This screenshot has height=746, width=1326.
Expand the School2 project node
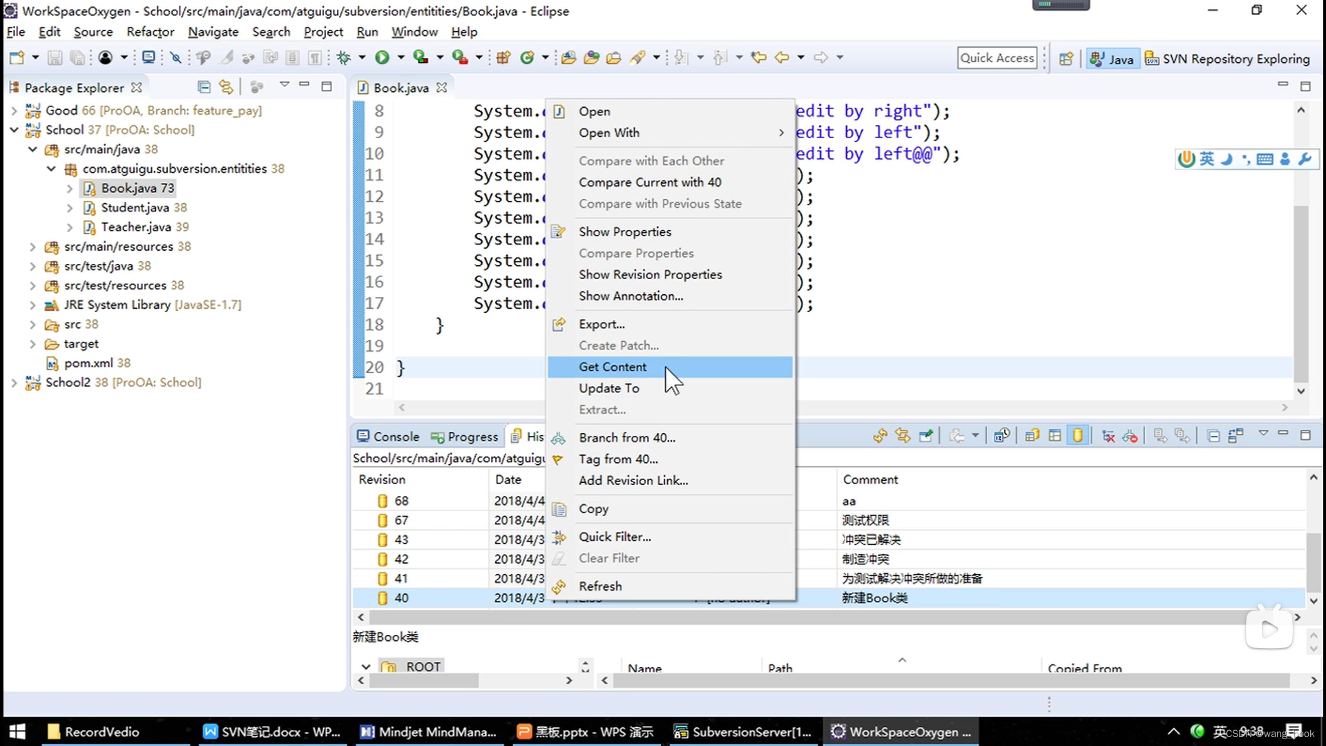[14, 383]
